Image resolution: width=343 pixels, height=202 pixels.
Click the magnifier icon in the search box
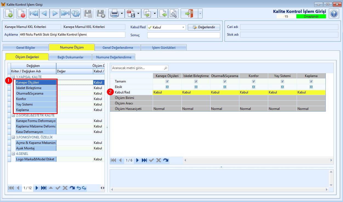coord(165,68)
